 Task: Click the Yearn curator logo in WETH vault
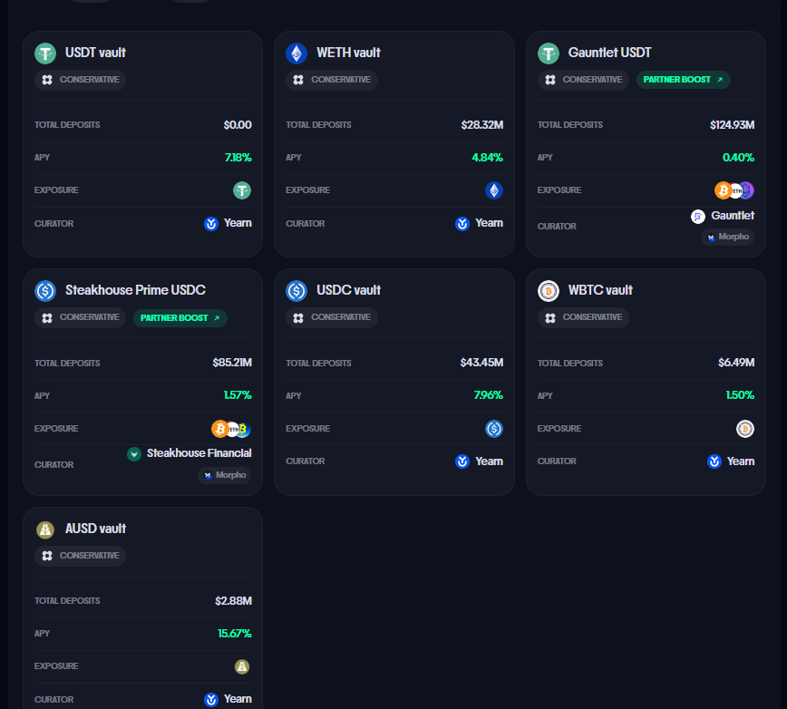462,223
